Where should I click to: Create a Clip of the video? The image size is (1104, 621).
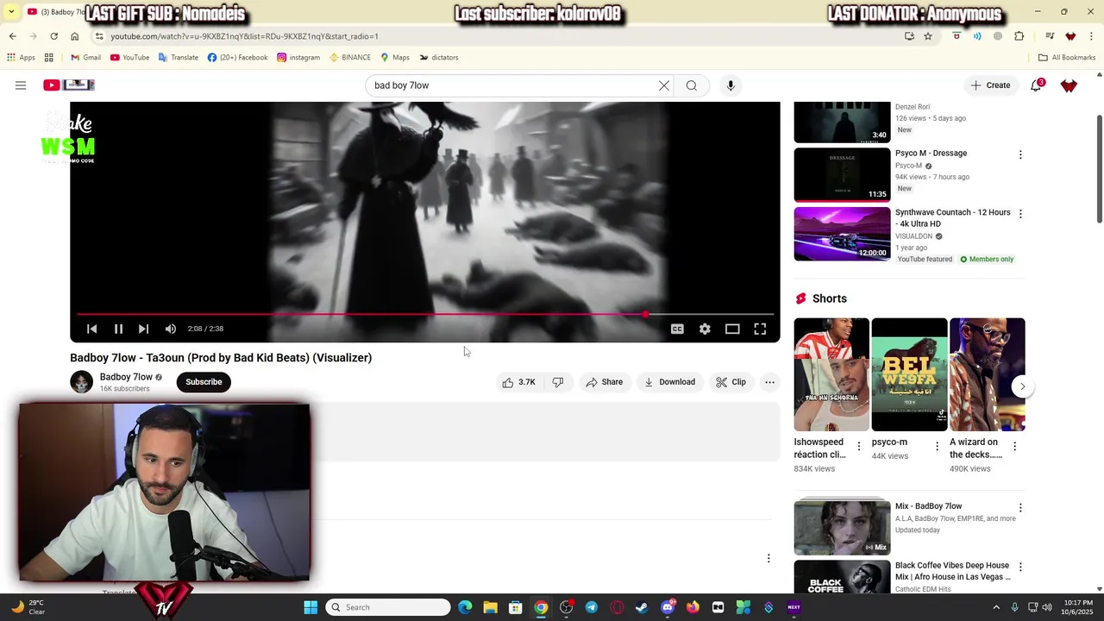[731, 382]
